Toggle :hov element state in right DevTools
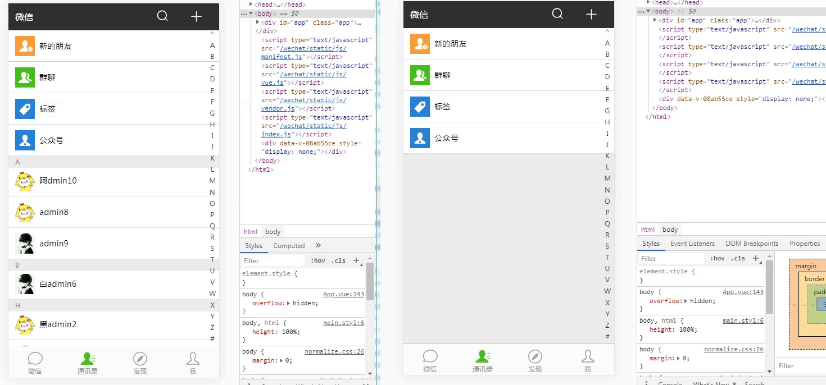 click(718, 258)
